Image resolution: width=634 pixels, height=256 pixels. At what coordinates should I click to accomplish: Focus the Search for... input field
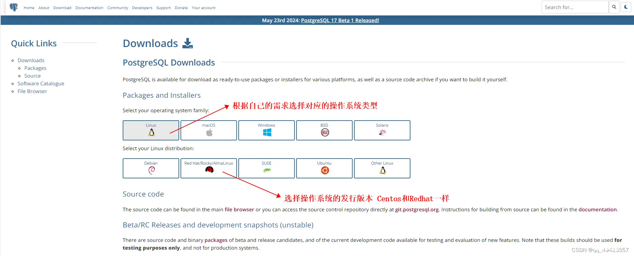point(575,7)
